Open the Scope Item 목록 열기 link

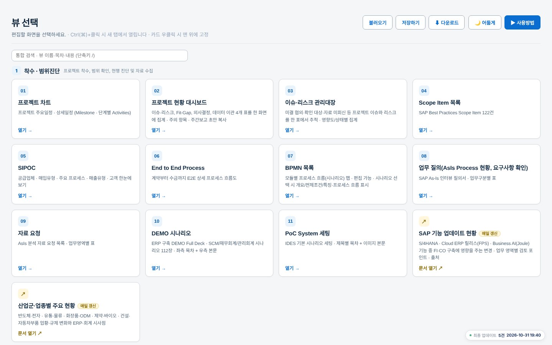click(x=426, y=130)
